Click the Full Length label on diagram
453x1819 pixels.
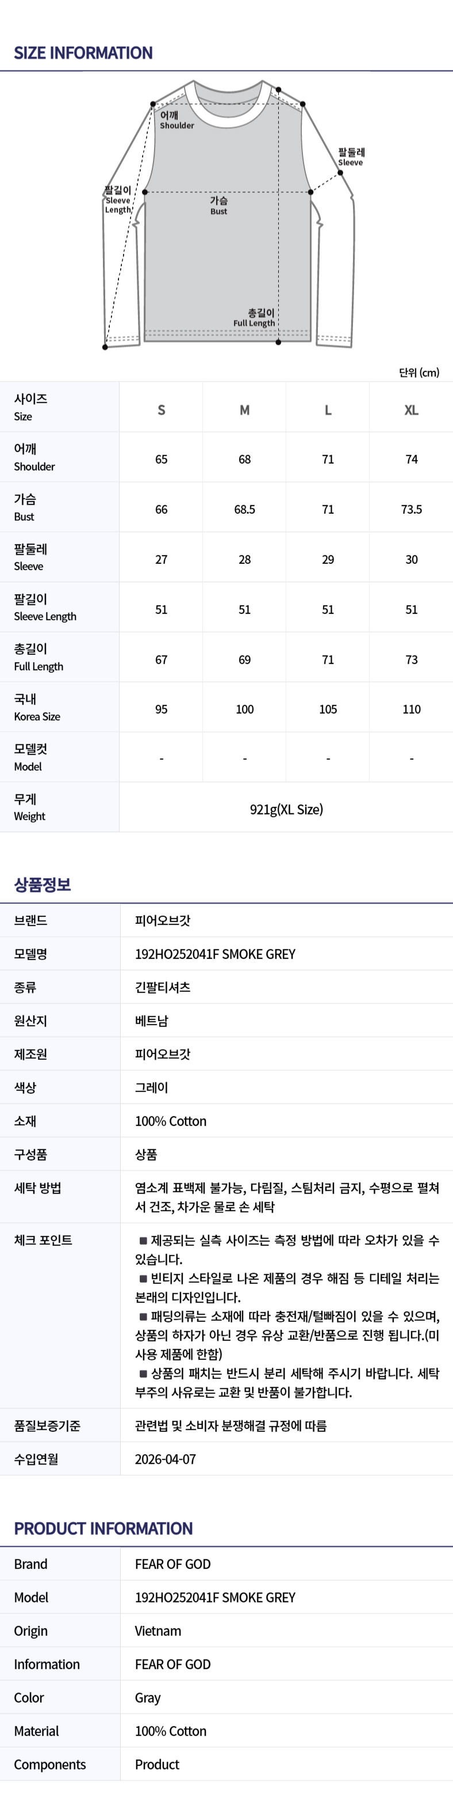pos(254,318)
